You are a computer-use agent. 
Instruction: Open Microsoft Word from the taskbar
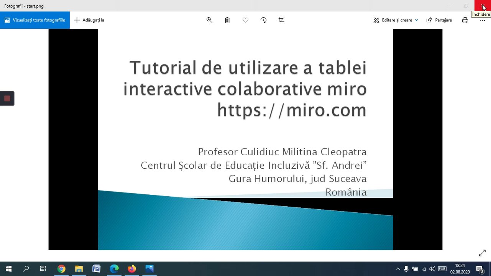coord(97,269)
